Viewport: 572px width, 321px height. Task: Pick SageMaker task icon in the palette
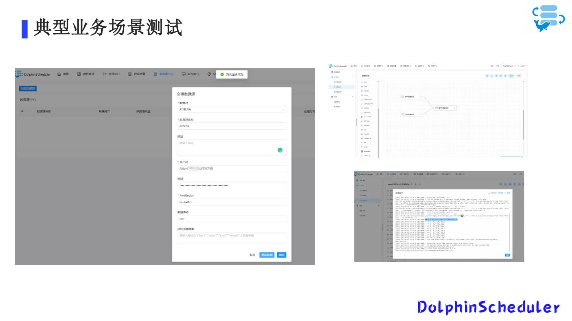(x=361, y=151)
